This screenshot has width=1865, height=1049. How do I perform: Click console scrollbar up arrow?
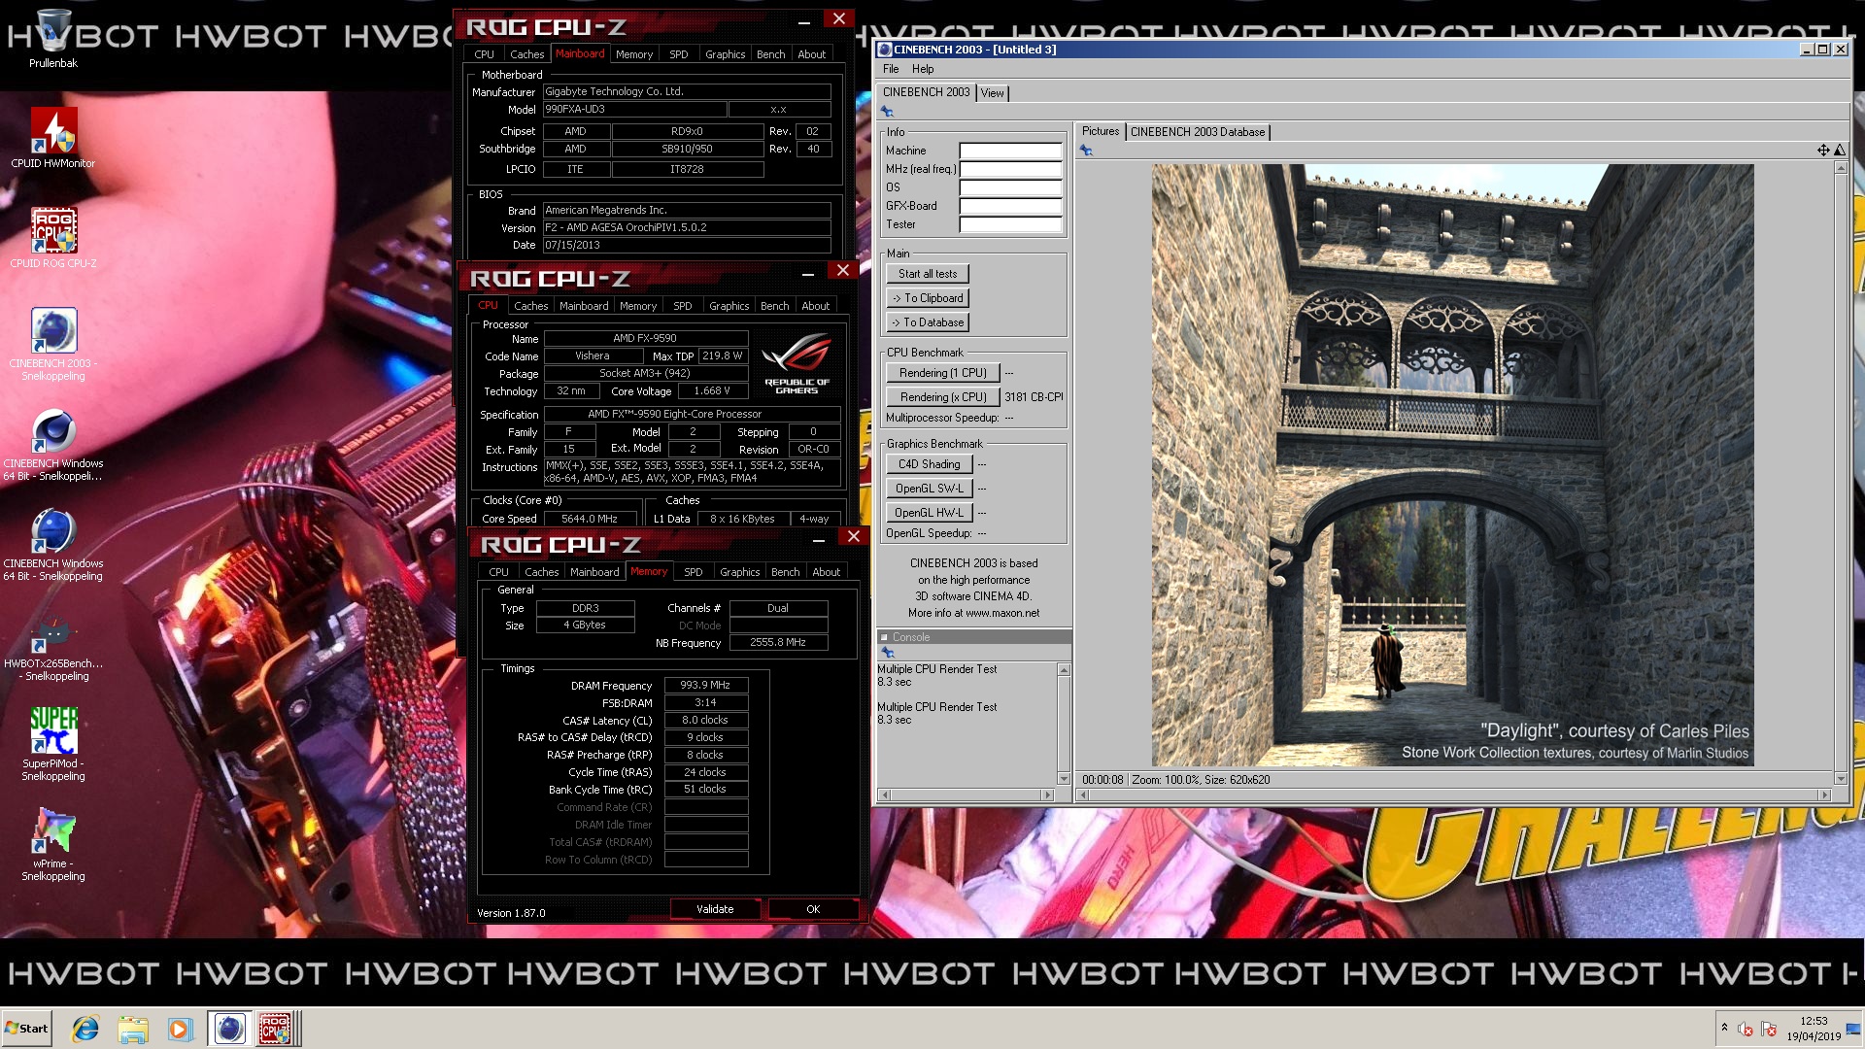(x=1064, y=670)
